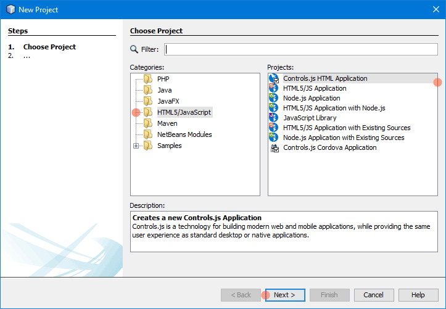Open Help for the wizard

(418, 295)
